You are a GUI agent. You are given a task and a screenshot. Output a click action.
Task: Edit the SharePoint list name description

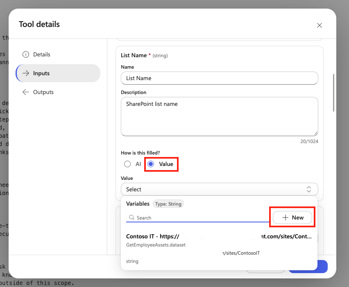coord(219,117)
